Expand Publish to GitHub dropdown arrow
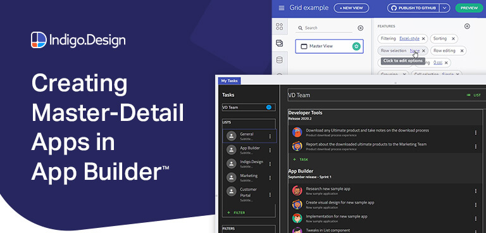 pos(445,8)
